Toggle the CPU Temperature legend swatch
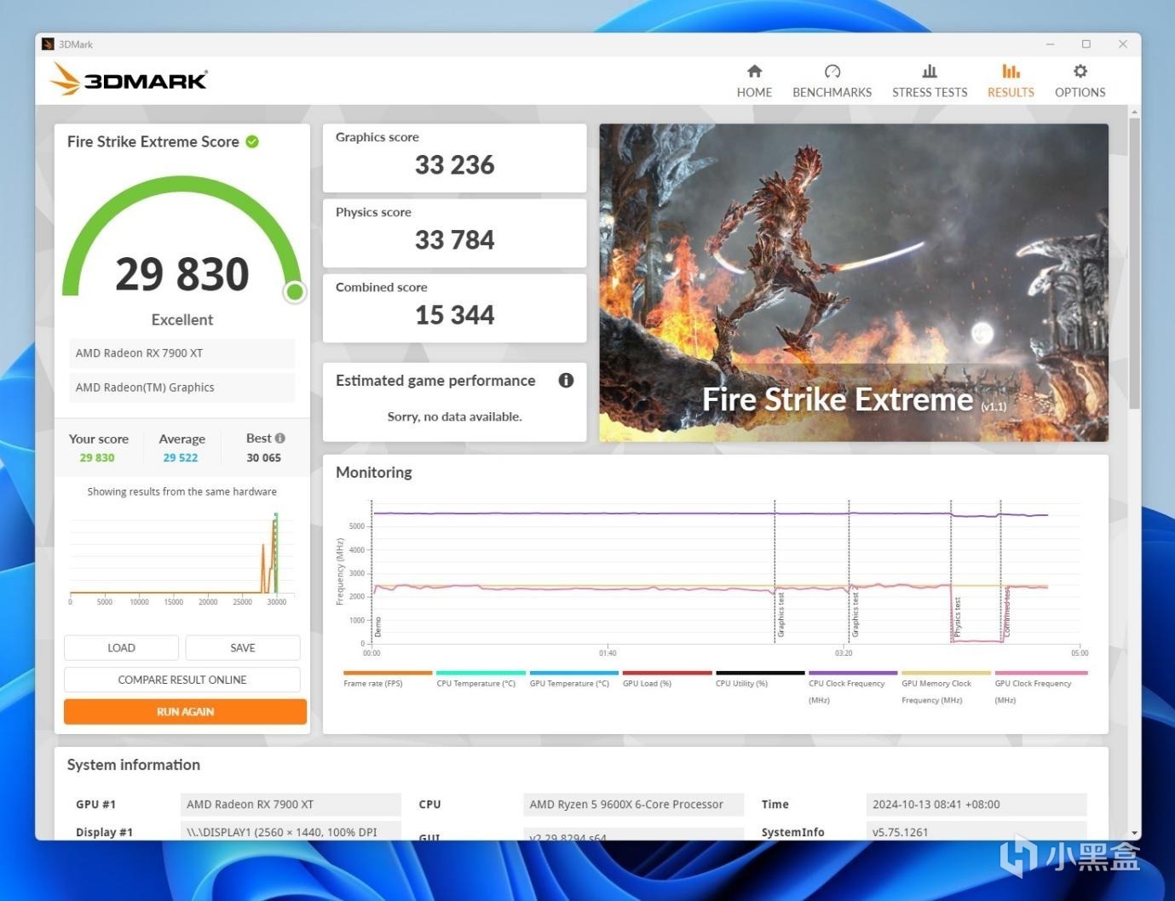 coord(481,673)
